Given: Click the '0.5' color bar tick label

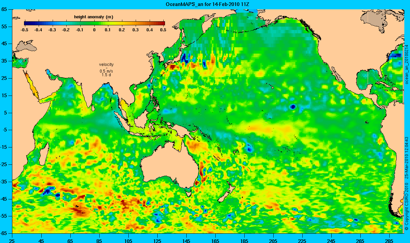Looking at the screenshot, I should [163, 30].
